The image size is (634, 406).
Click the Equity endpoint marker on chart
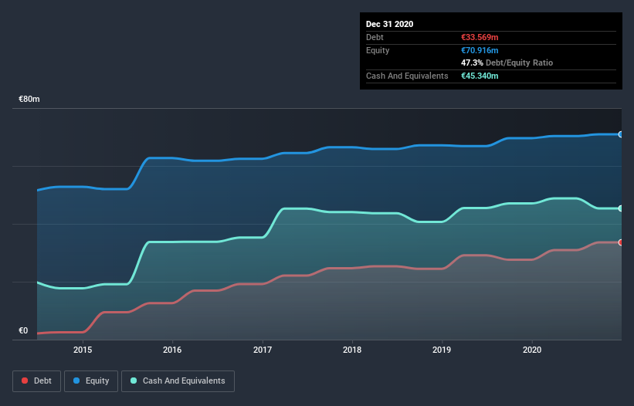coord(621,134)
